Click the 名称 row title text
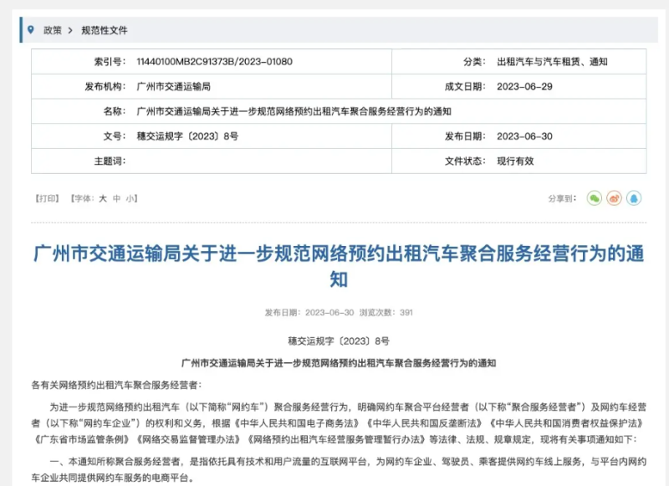669x486 pixels. pyautogui.click(x=294, y=111)
